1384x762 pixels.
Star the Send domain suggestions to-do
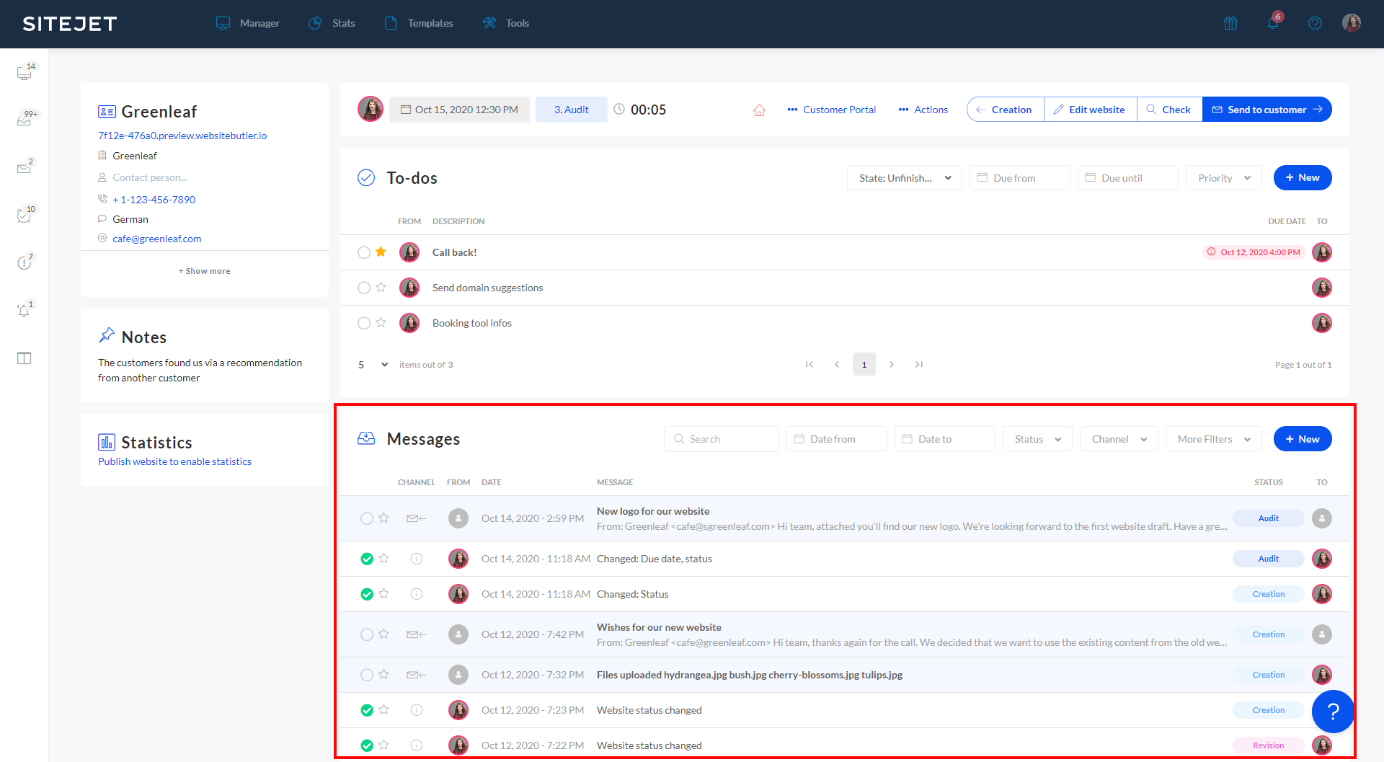point(381,287)
